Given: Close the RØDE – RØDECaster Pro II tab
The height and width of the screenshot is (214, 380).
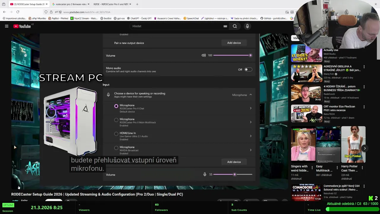Looking at the screenshot, I should coord(131,4).
